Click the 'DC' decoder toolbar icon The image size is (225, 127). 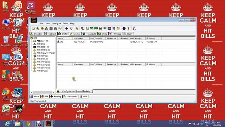point(101,28)
